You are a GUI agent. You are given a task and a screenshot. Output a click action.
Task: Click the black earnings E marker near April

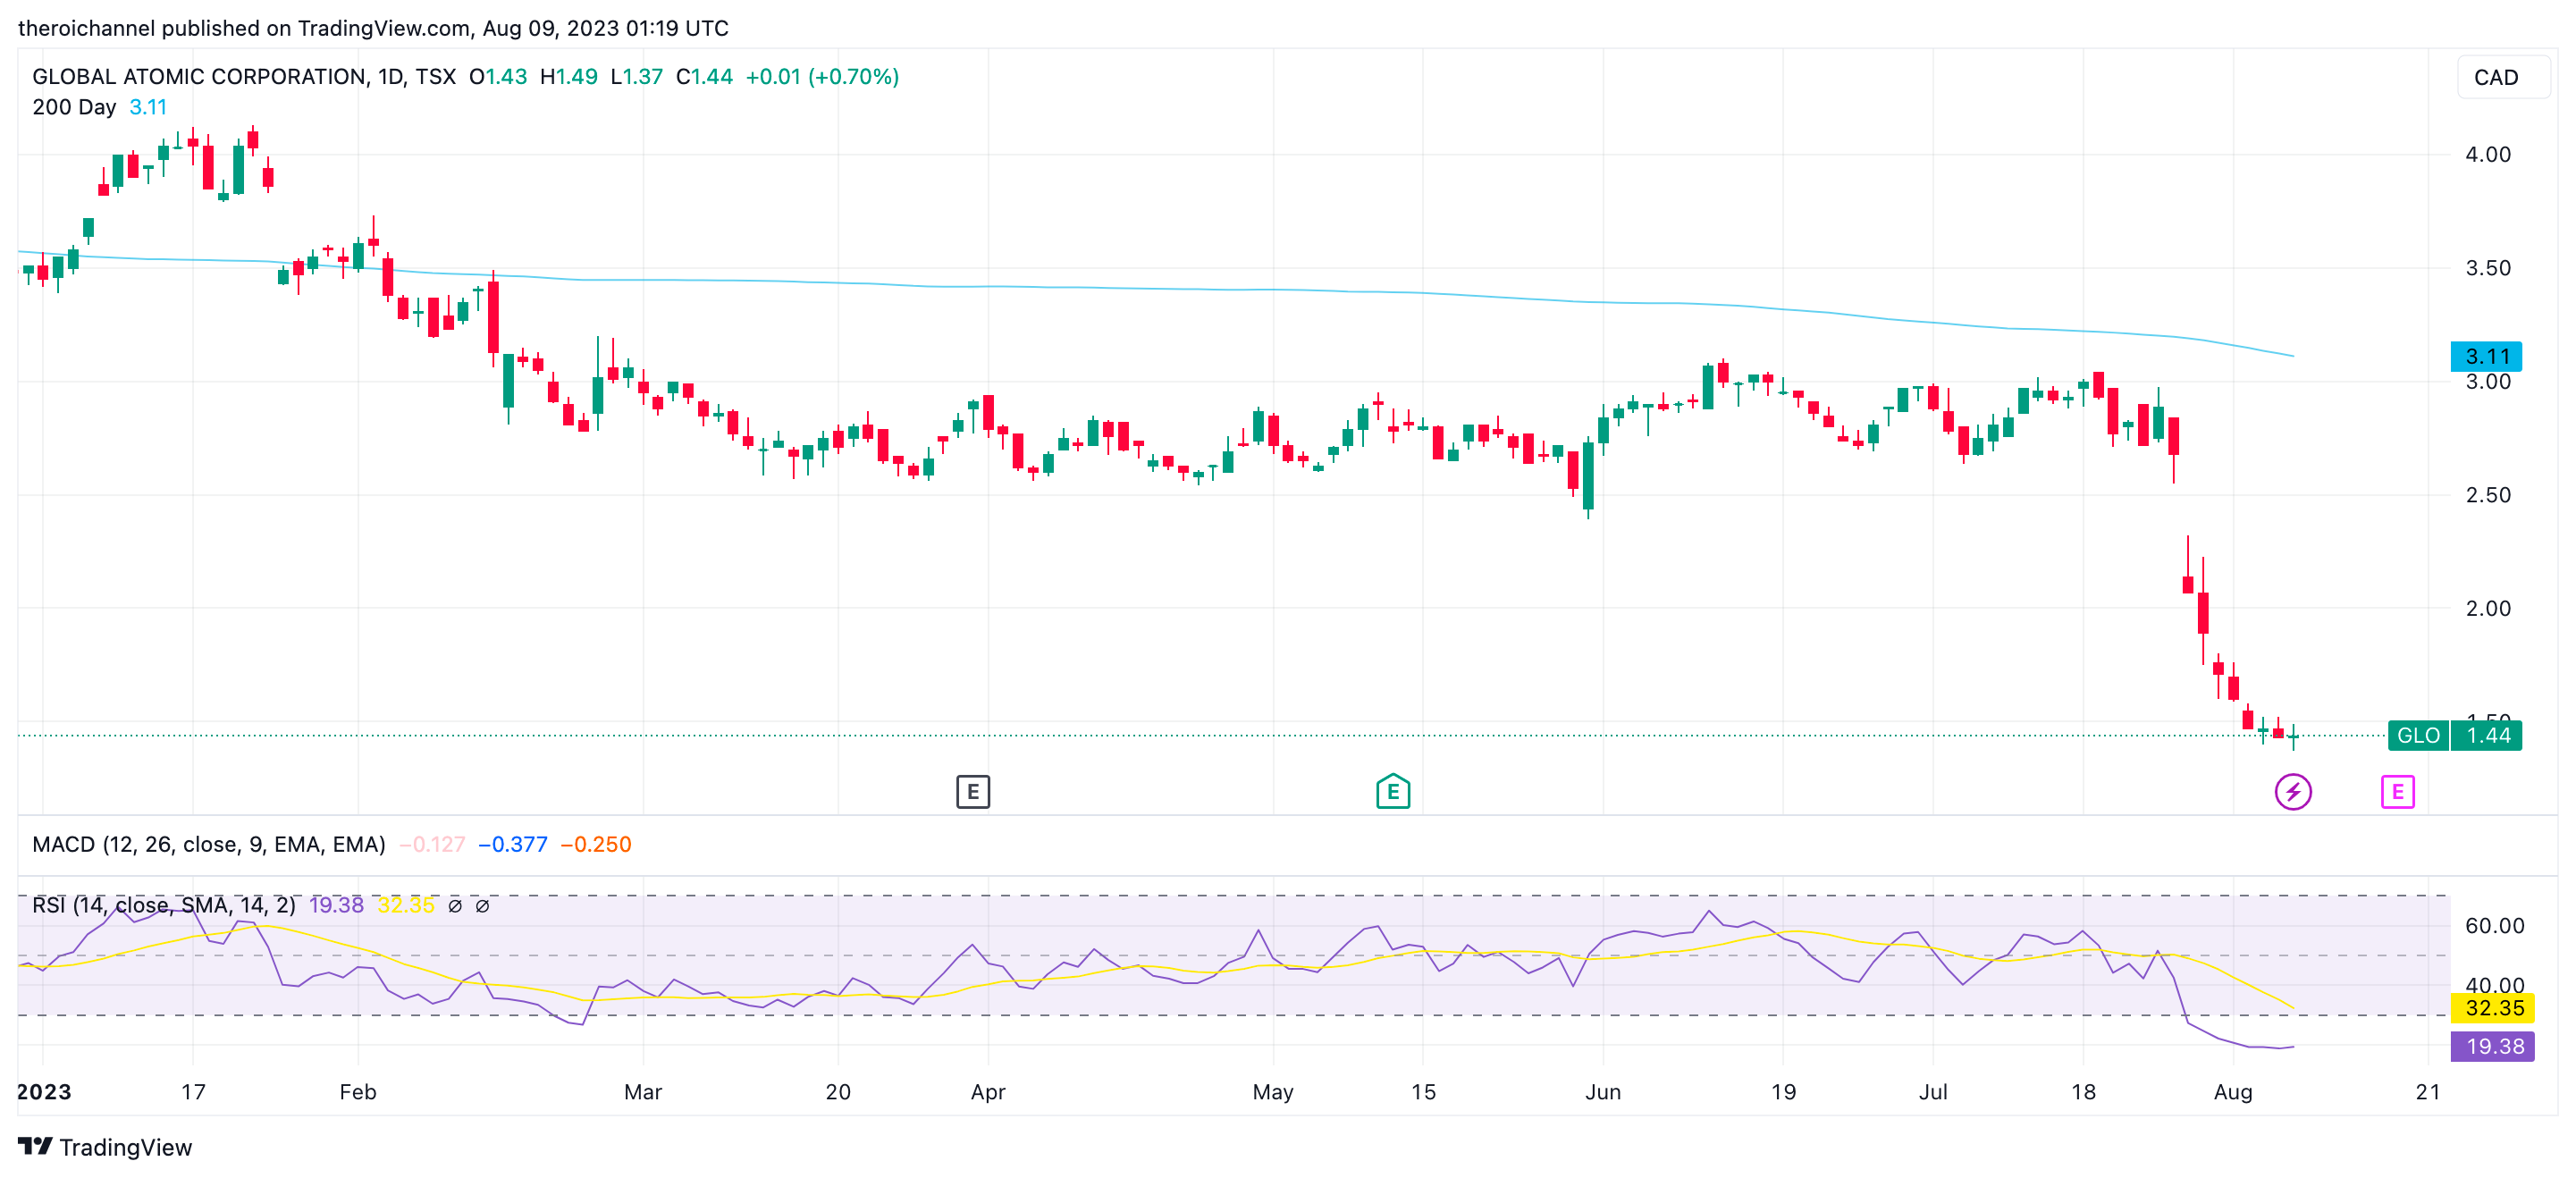point(972,792)
